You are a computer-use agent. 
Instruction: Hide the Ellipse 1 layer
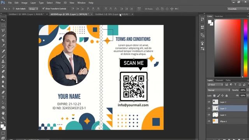(x=209, y=121)
